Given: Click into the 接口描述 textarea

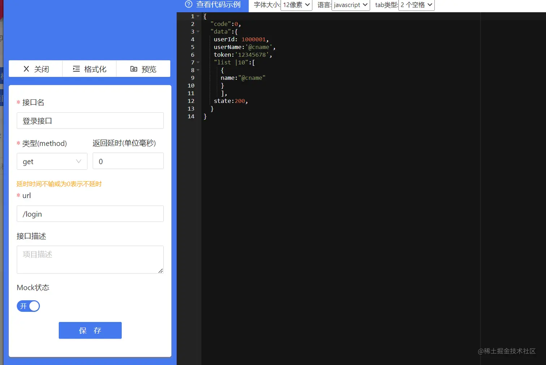Looking at the screenshot, I should 90,259.
